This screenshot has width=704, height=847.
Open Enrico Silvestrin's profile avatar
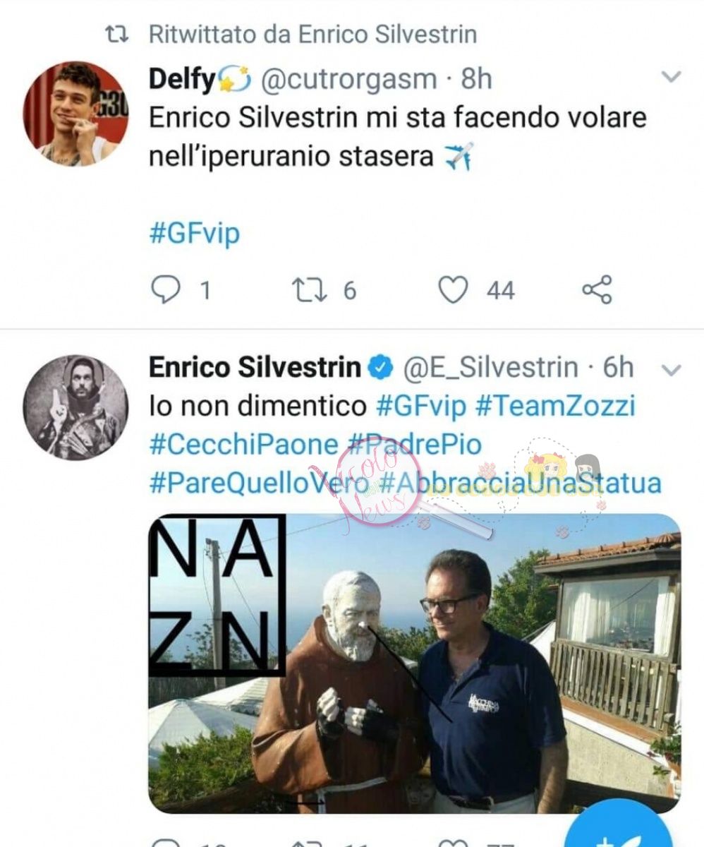pos(75,407)
